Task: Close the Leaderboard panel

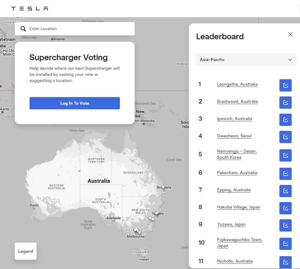Action: pyautogui.click(x=290, y=34)
